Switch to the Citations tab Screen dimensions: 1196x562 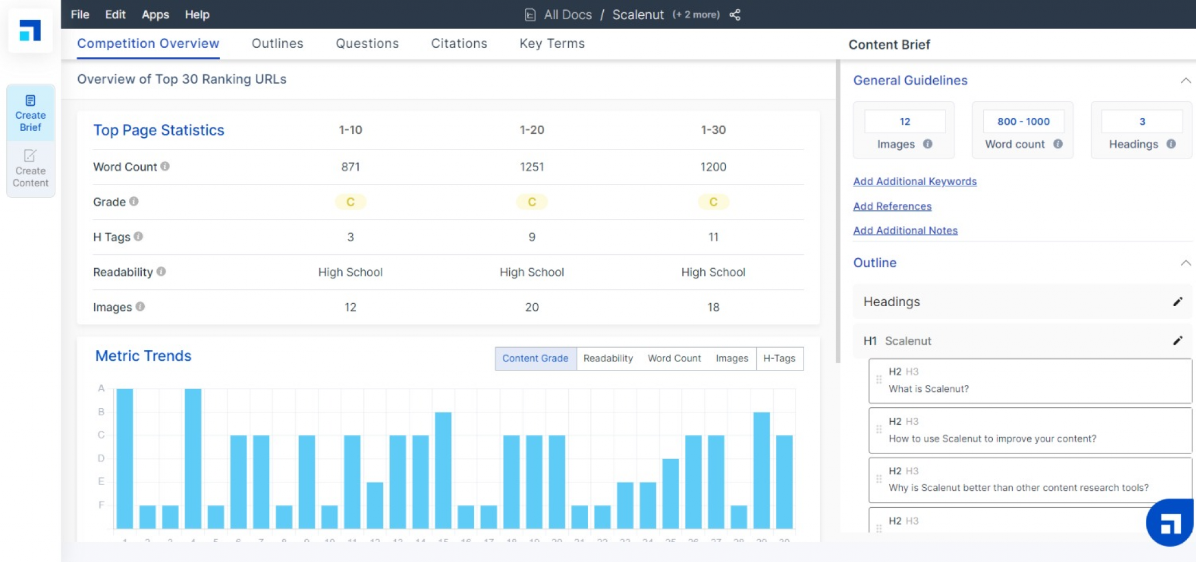click(x=459, y=44)
